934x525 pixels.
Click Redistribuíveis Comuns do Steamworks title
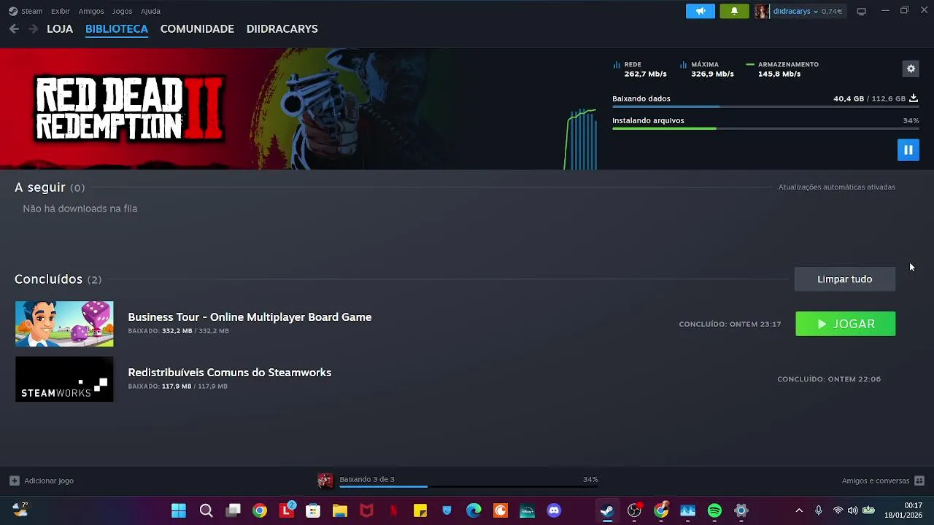pos(229,373)
